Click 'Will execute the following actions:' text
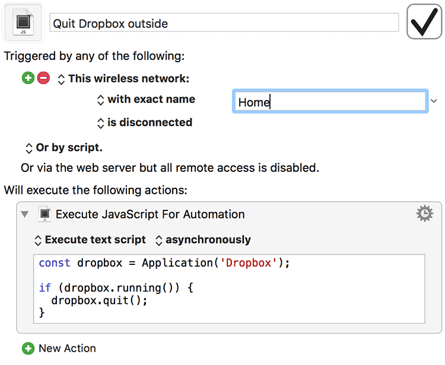This screenshot has height=365, width=445. tap(96, 190)
